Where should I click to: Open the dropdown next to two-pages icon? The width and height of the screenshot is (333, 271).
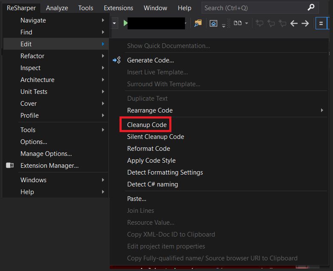(x=246, y=23)
